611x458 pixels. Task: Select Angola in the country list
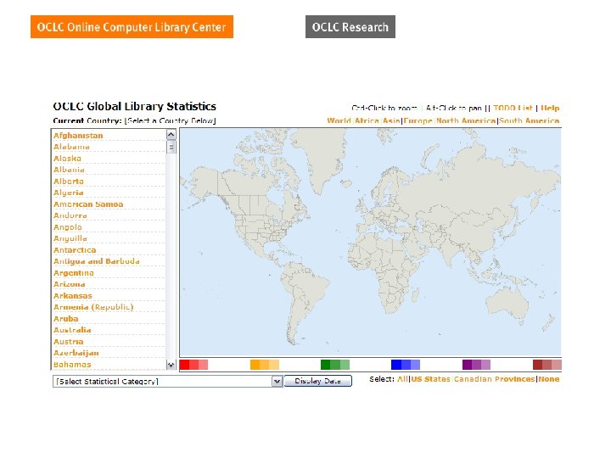(68, 227)
